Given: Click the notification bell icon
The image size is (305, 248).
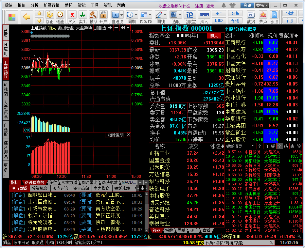Looking at the screenshot, I should coord(224,6).
